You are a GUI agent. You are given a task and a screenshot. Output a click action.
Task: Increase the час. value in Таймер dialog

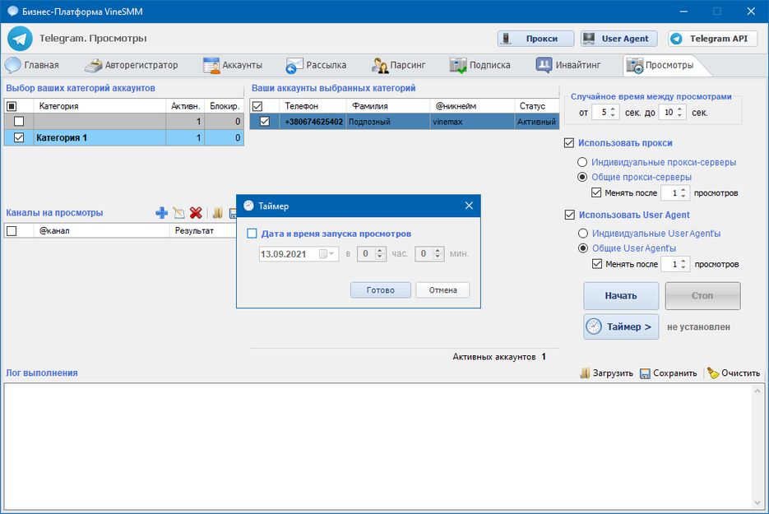[380, 251]
